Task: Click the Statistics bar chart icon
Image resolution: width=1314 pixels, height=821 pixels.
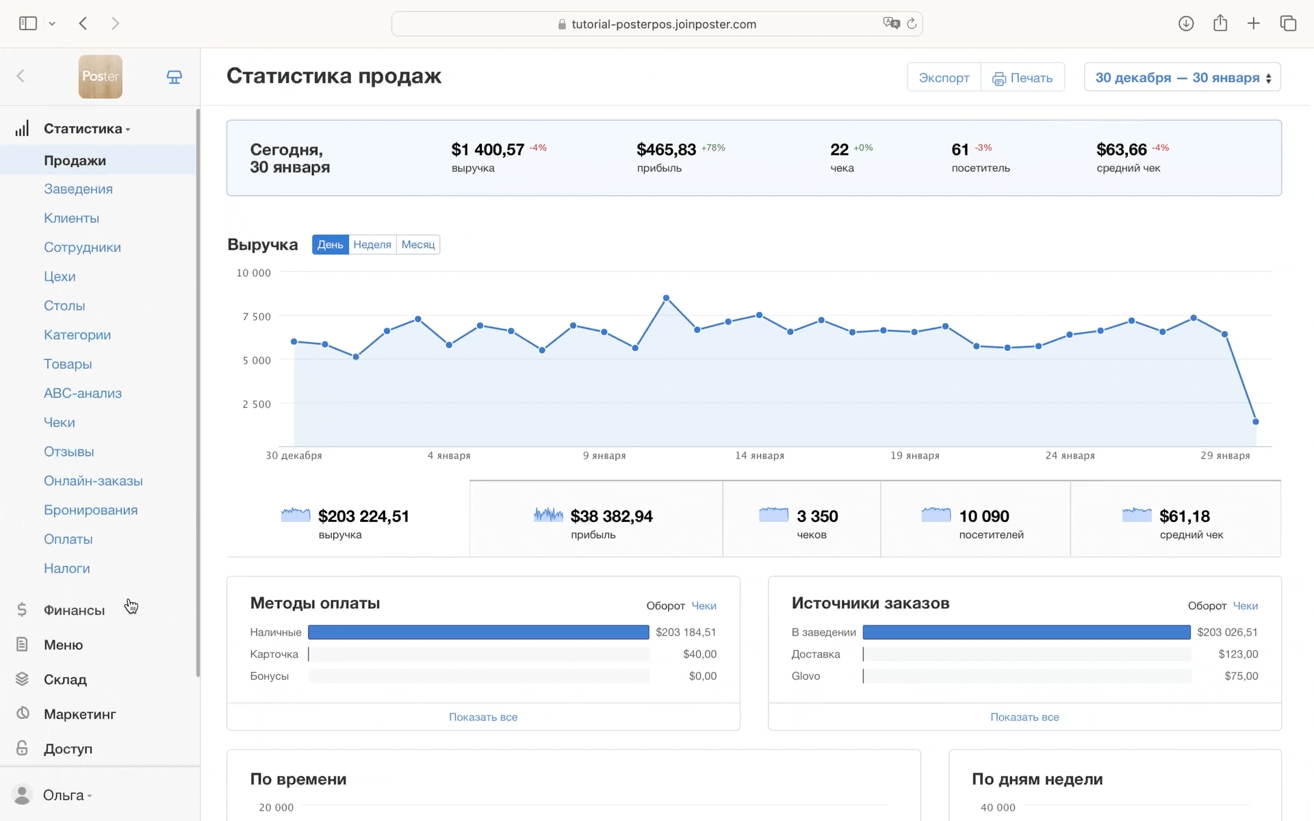Action: pos(22,129)
